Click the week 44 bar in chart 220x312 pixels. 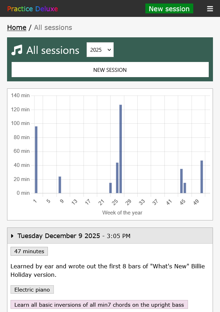point(181,181)
